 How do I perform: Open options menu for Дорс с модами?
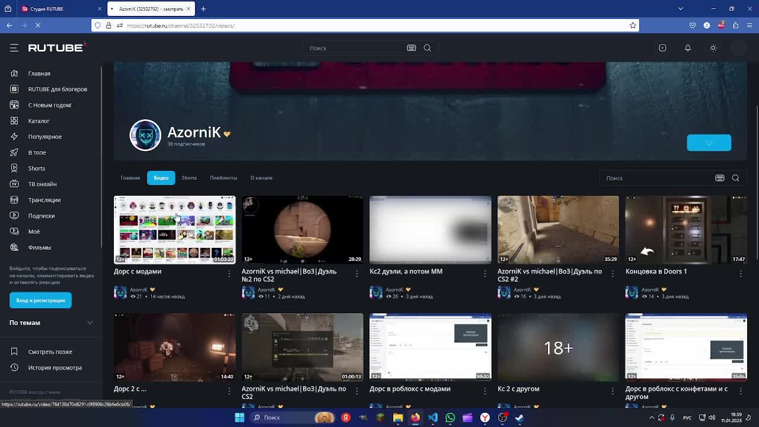click(229, 273)
